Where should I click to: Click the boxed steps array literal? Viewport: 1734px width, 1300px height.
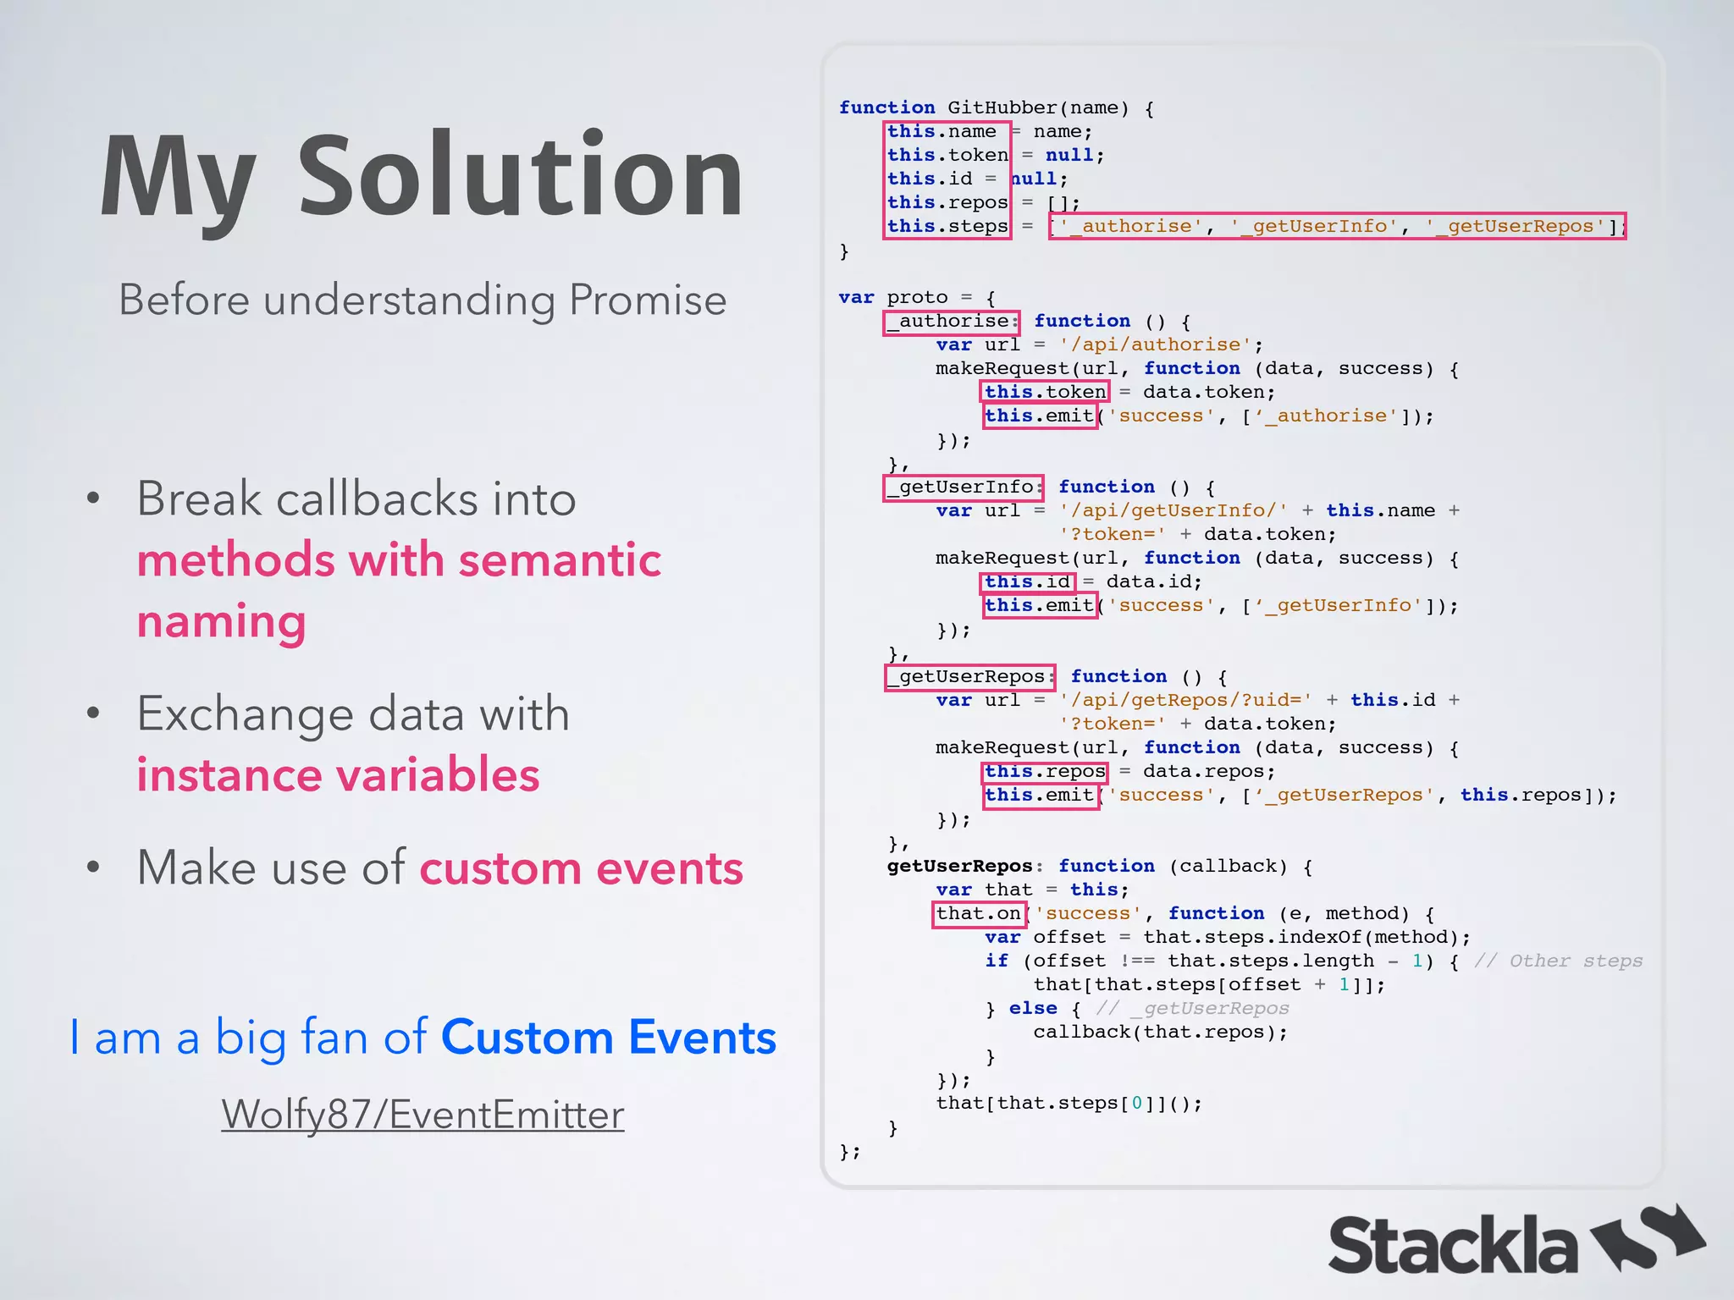1336,226
